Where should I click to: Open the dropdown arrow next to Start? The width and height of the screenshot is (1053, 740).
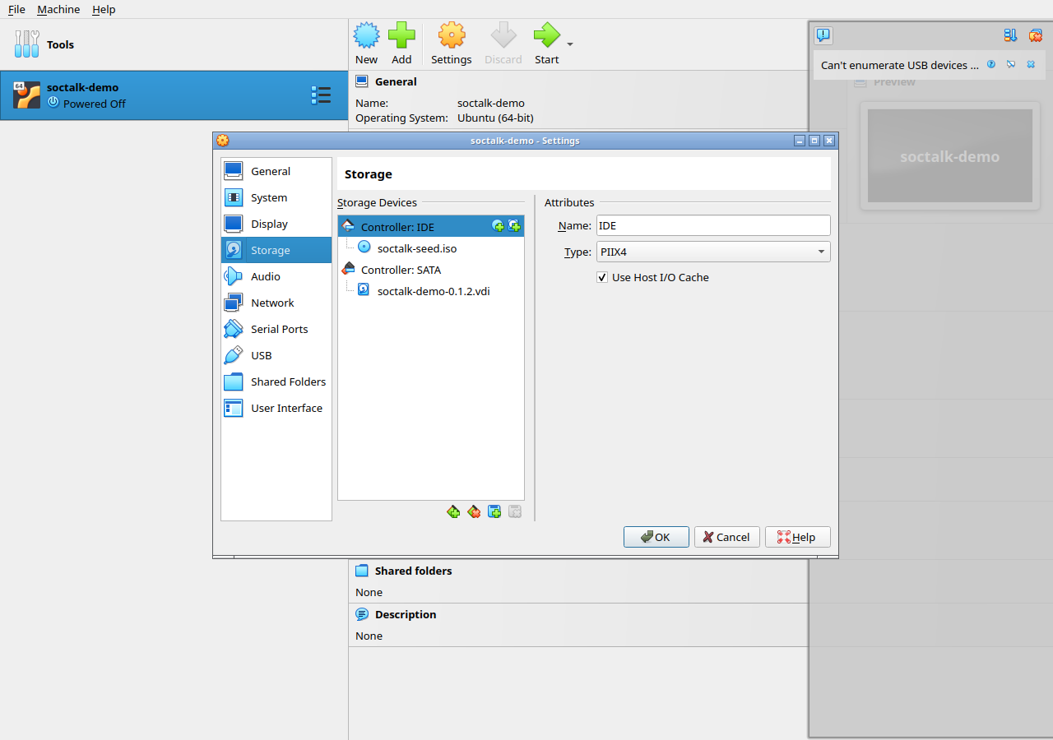pyautogui.click(x=570, y=44)
